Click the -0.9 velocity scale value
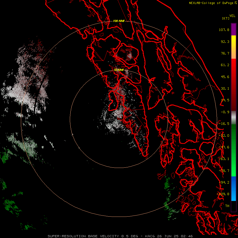This screenshot has width=238, height=238. click(225, 112)
